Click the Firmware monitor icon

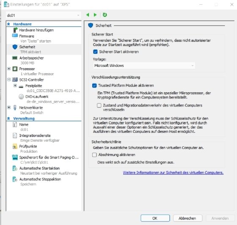coord(15,36)
